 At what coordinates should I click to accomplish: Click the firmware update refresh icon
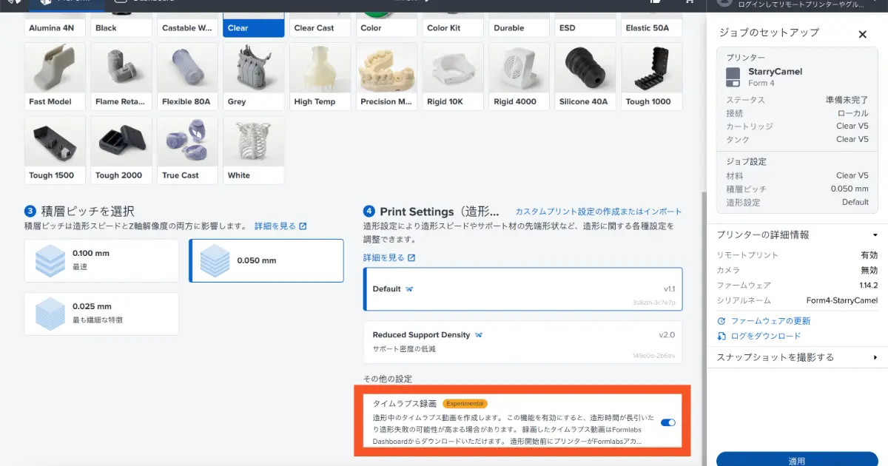coord(721,321)
